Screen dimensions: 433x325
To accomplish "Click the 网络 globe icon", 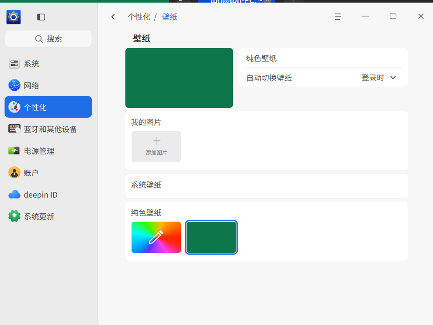I will (x=14, y=86).
